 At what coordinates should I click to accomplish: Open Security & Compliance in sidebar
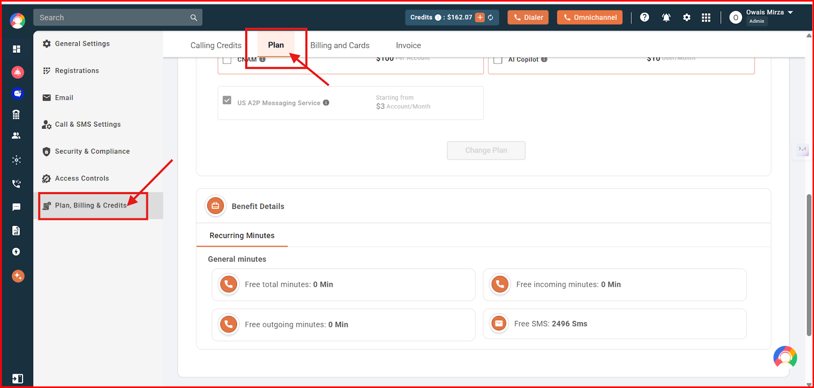click(98, 152)
